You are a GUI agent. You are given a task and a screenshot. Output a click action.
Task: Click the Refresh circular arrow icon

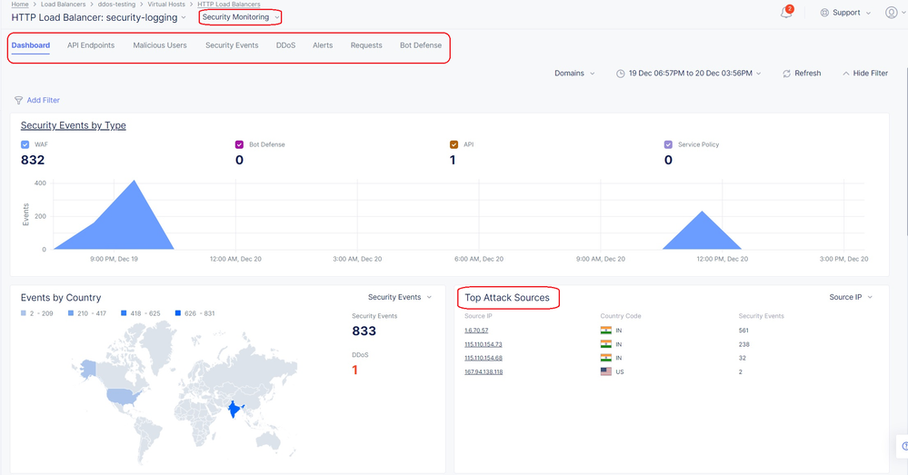pos(786,74)
